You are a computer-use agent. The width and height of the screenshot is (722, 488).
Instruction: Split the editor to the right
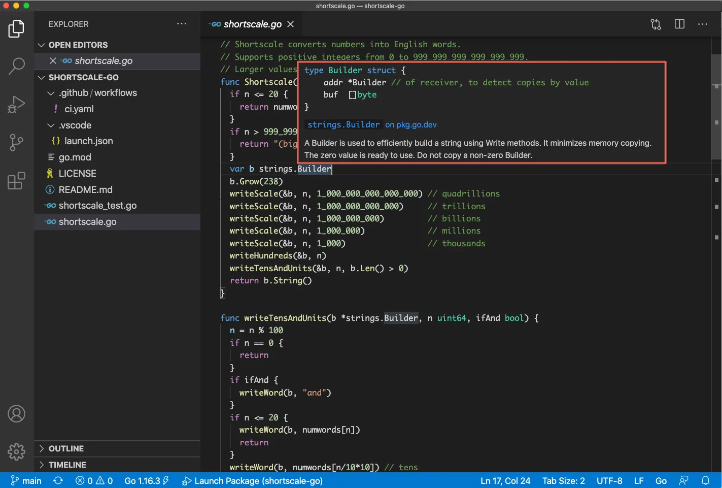(x=679, y=24)
